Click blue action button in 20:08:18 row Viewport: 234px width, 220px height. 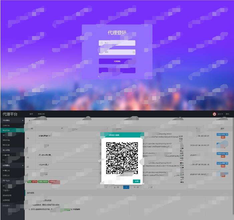click(222, 163)
